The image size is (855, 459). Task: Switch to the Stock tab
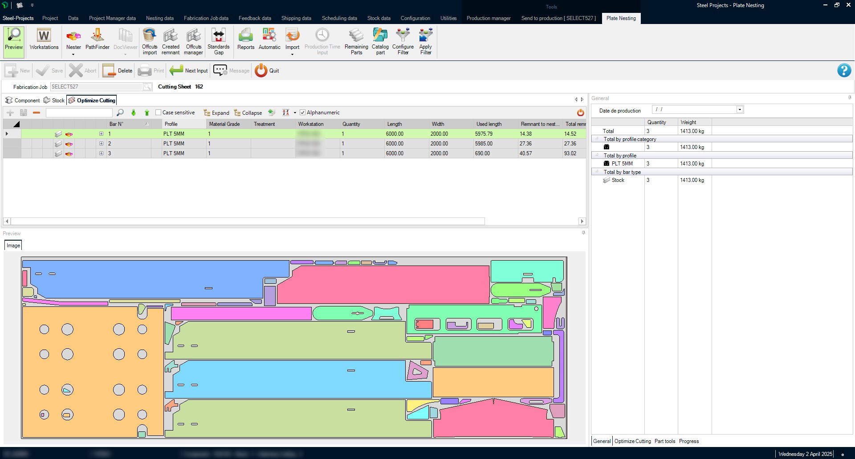54,101
